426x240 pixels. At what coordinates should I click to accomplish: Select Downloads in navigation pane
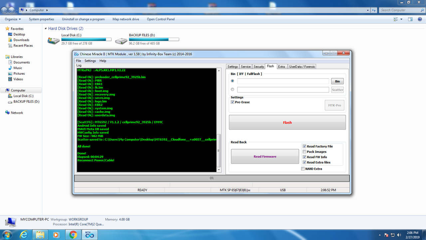(x=21, y=40)
